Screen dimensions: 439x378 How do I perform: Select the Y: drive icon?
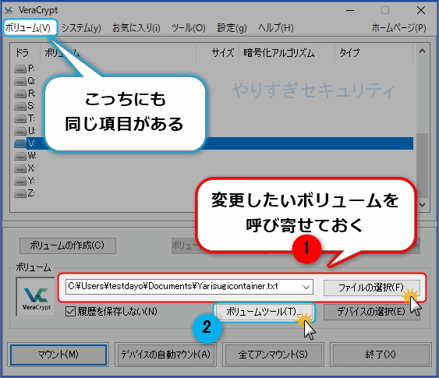click(20, 181)
